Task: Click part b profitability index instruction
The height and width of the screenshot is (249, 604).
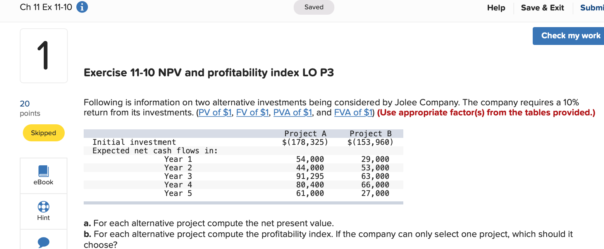Action: (328, 239)
